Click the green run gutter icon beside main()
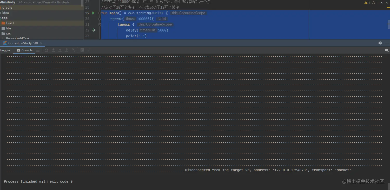This screenshot has height=190, width=390. click(x=93, y=13)
